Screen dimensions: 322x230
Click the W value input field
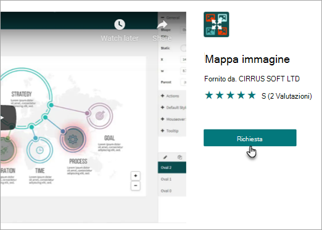tap(183, 71)
